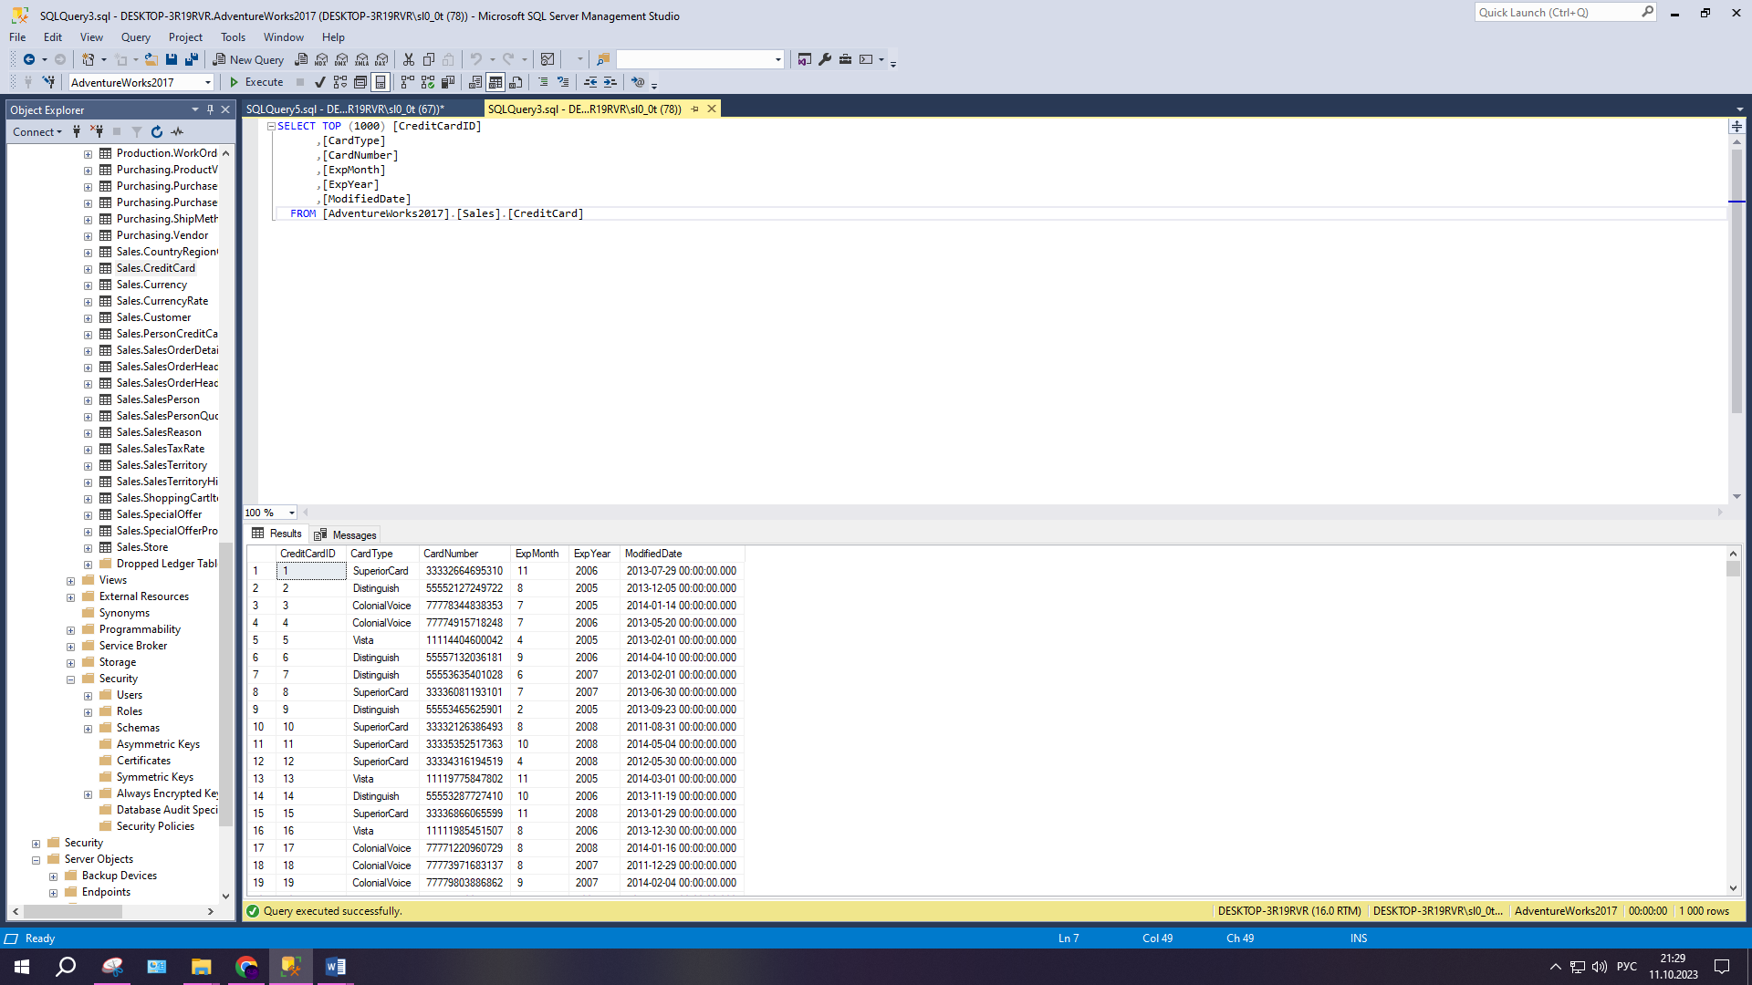Expand the Users folder
Image resolution: width=1752 pixels, height=985 pixels.
point(89,695)
